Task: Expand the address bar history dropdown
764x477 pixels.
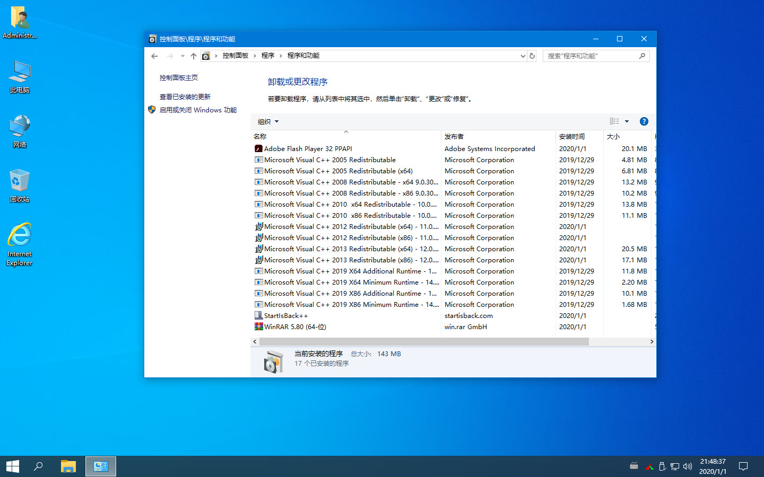Action: click(x=523, y=56)
